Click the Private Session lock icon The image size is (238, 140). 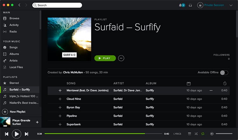[200, 5]
